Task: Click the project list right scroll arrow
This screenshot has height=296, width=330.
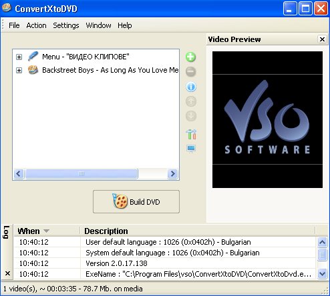Action: [x=172, y=173]
